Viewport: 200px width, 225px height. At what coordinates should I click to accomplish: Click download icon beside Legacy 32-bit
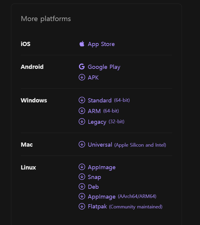[82, 121]
